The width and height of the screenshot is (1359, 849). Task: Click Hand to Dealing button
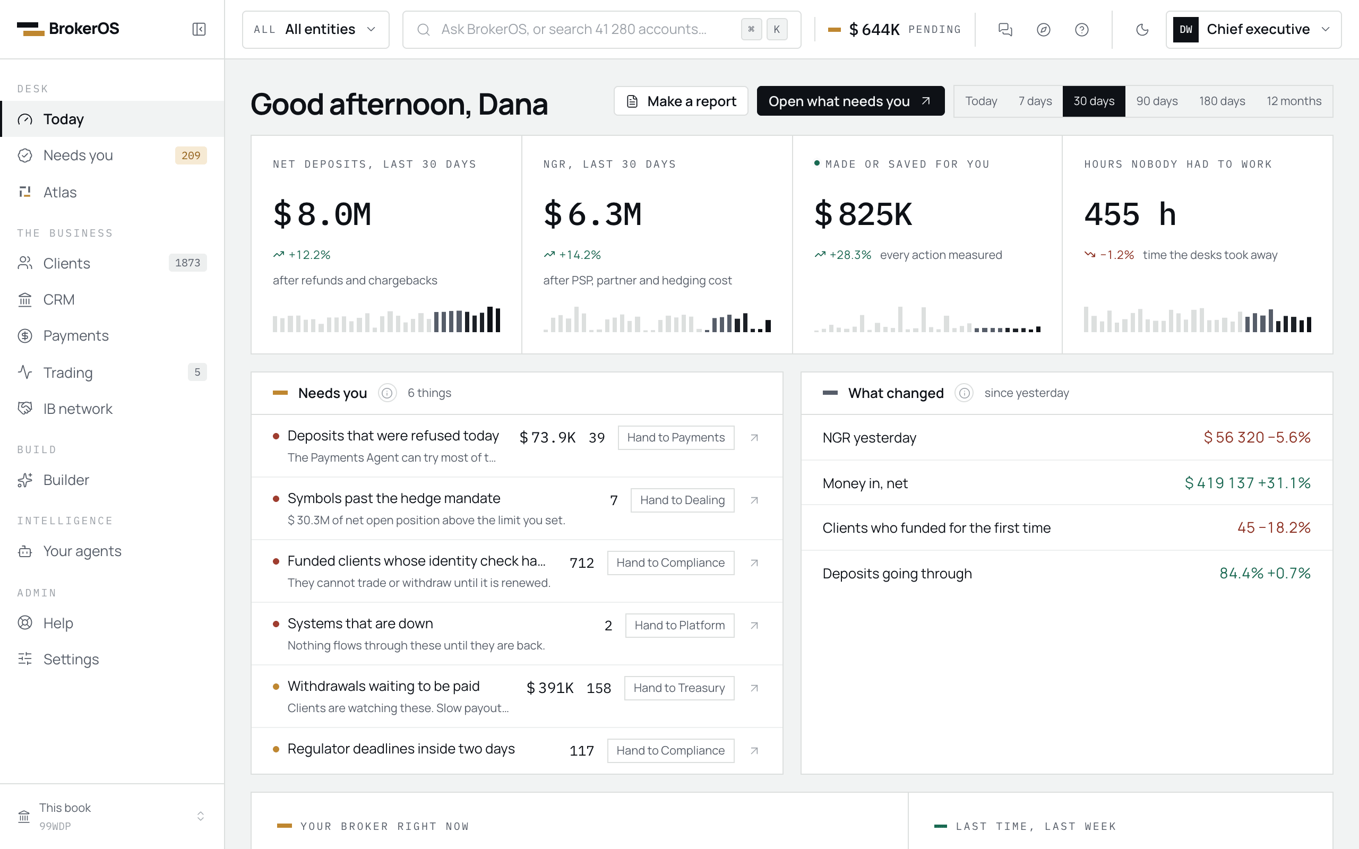tap(682, 500)
